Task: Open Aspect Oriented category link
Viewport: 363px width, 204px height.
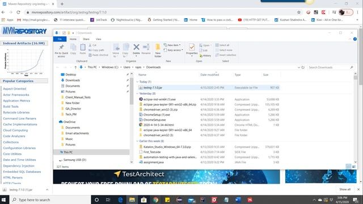Action: click(x=15, y=89)
